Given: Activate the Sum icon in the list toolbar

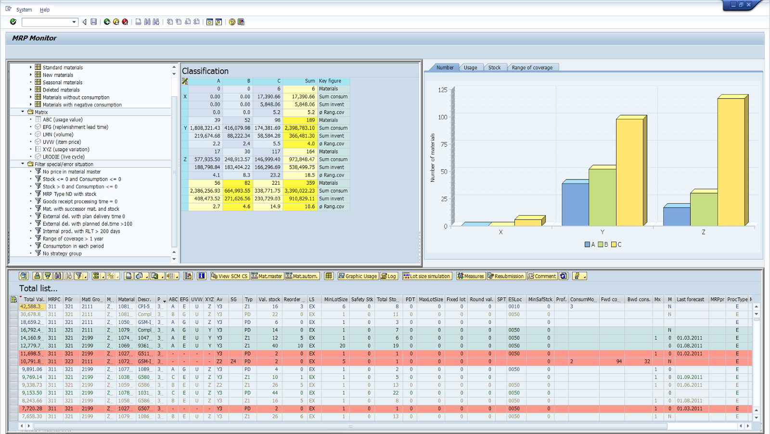Looking at the screenshot, I should point(96,276).
